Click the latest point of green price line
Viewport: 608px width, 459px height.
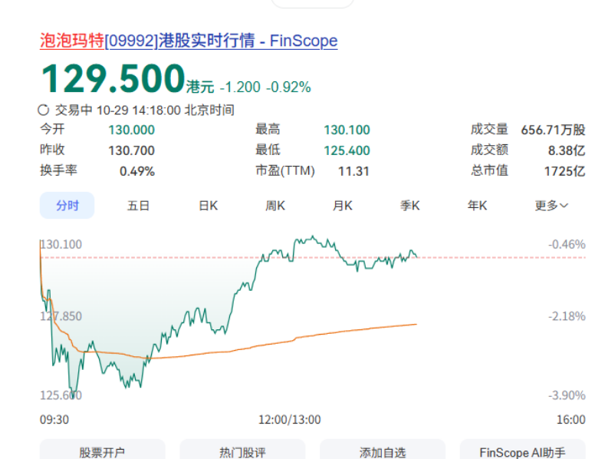(x=416, y=256)
